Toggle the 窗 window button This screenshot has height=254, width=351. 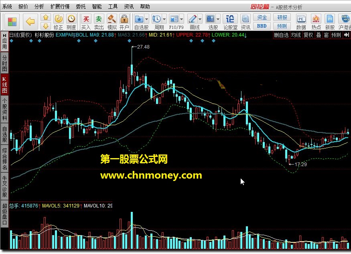coord(327,35)
